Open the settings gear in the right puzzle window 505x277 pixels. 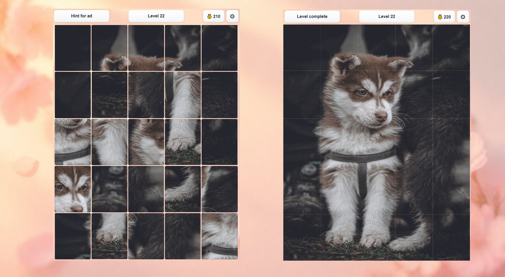pos(463,17)
